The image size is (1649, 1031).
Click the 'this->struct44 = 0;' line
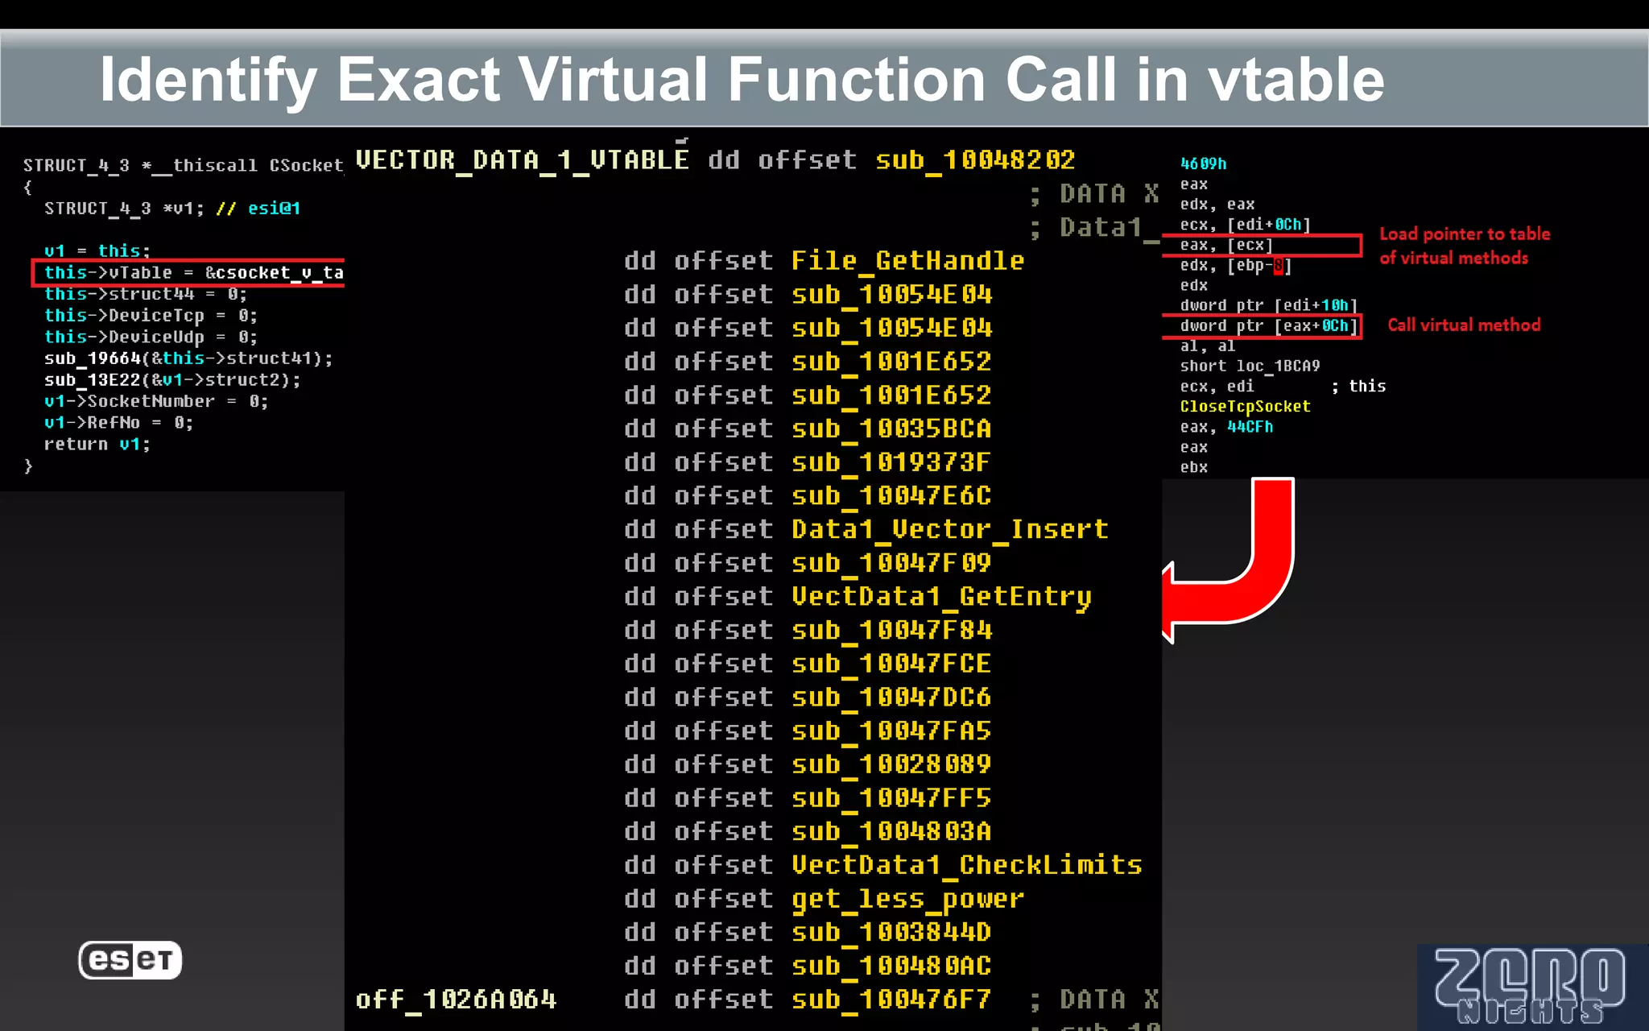pos(146,294)
